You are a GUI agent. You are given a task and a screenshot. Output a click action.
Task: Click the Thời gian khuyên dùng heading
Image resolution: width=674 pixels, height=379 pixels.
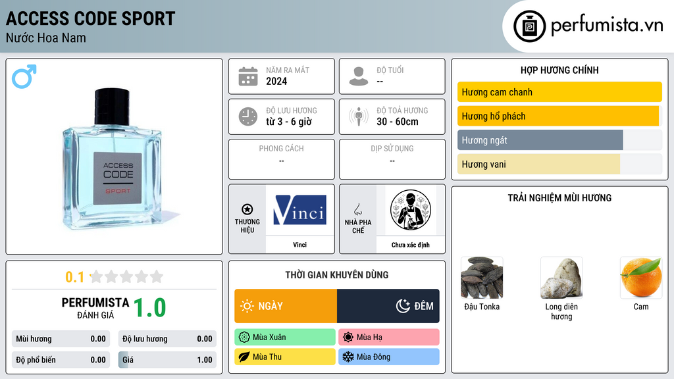[337, 275]
